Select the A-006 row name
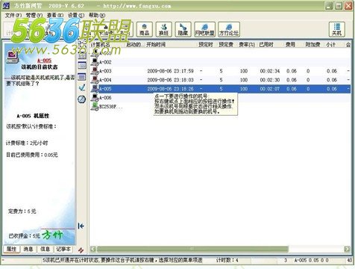 (105, 98)
